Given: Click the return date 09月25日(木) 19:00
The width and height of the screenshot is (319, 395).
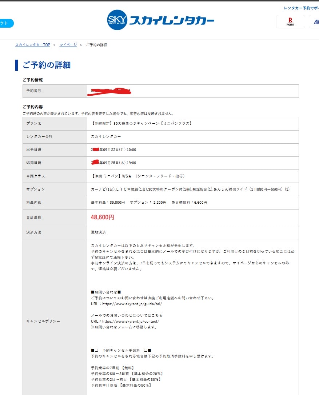Looking at the screenshot, I should coord(113,163).
